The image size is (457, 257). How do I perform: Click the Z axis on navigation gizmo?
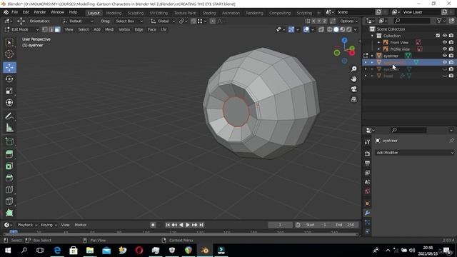tap(344, 40)
